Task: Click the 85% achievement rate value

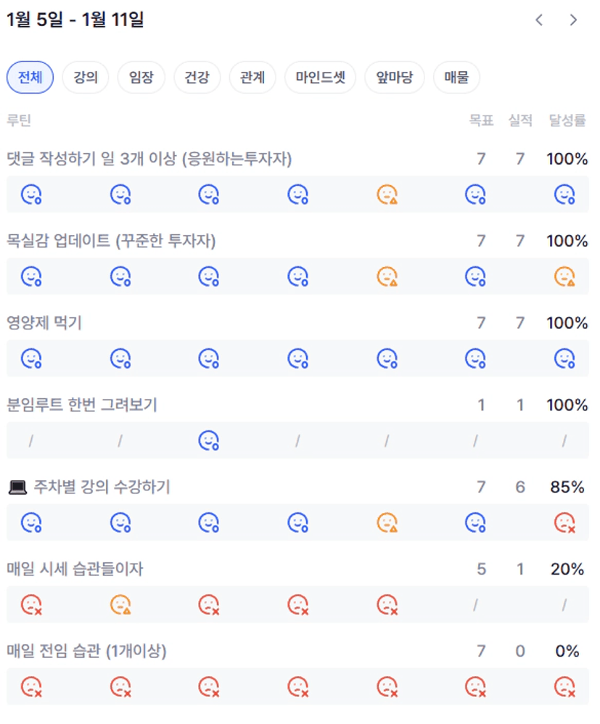Action: [567, 487]
